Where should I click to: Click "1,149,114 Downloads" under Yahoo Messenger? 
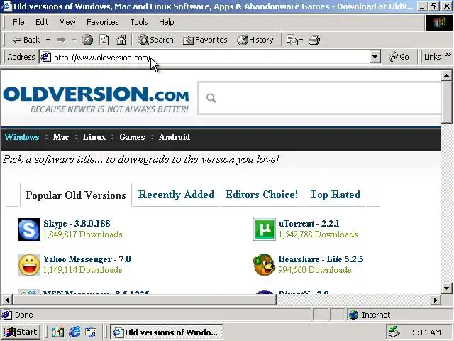click(x=82, y=270)
